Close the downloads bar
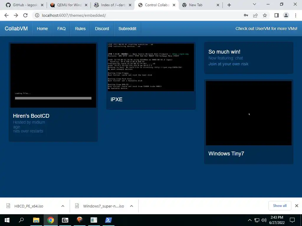Viewport: 302px width, 226px height. tap(297, 206)
